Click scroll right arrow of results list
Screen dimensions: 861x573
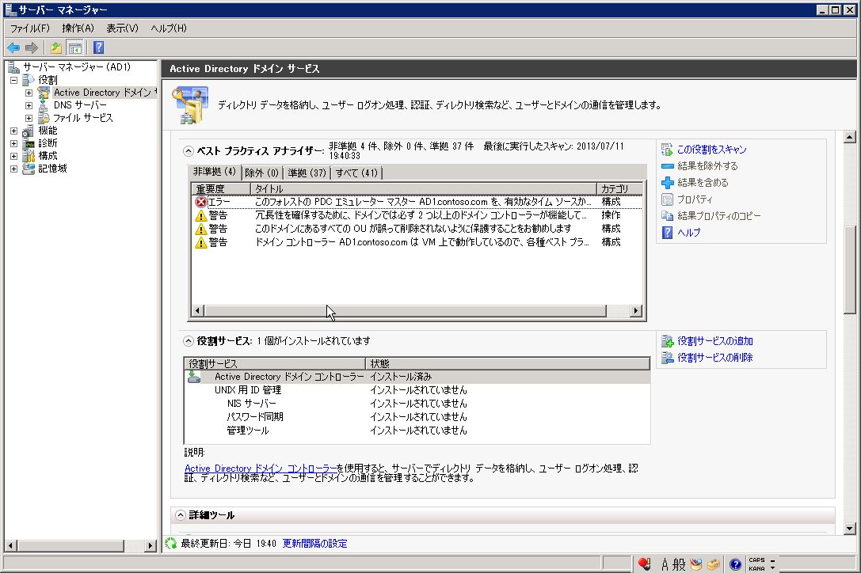635,311
